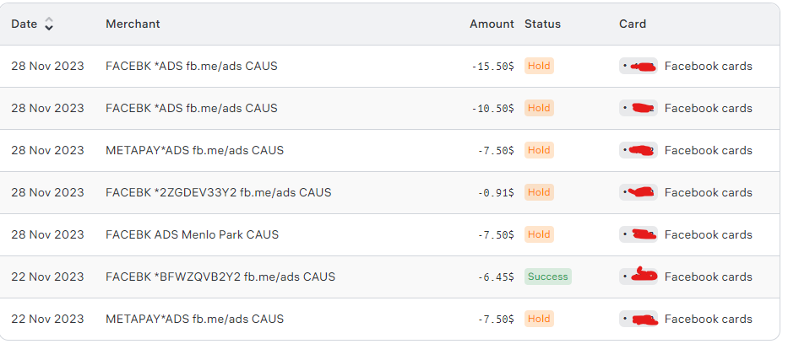This screenshot has width=788, height=360.
Task: Click the masked card chip on Menlo Park row
Action: (639, 234)
